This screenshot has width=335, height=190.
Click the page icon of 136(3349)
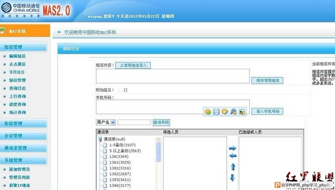click(x=105, y=156)
